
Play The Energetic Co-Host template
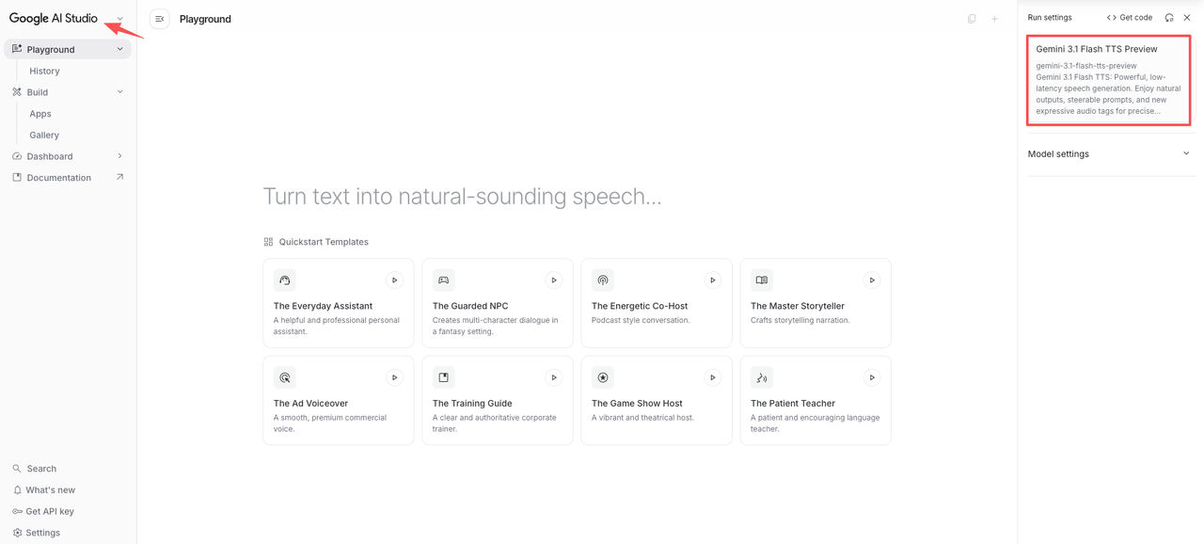coord(712,280)
